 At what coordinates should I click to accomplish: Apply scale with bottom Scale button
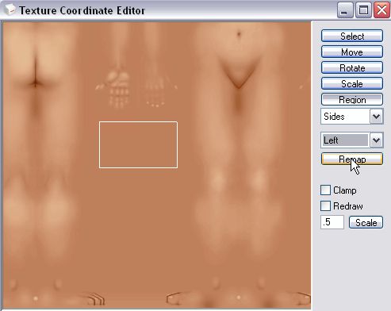[x=366, y=222]
